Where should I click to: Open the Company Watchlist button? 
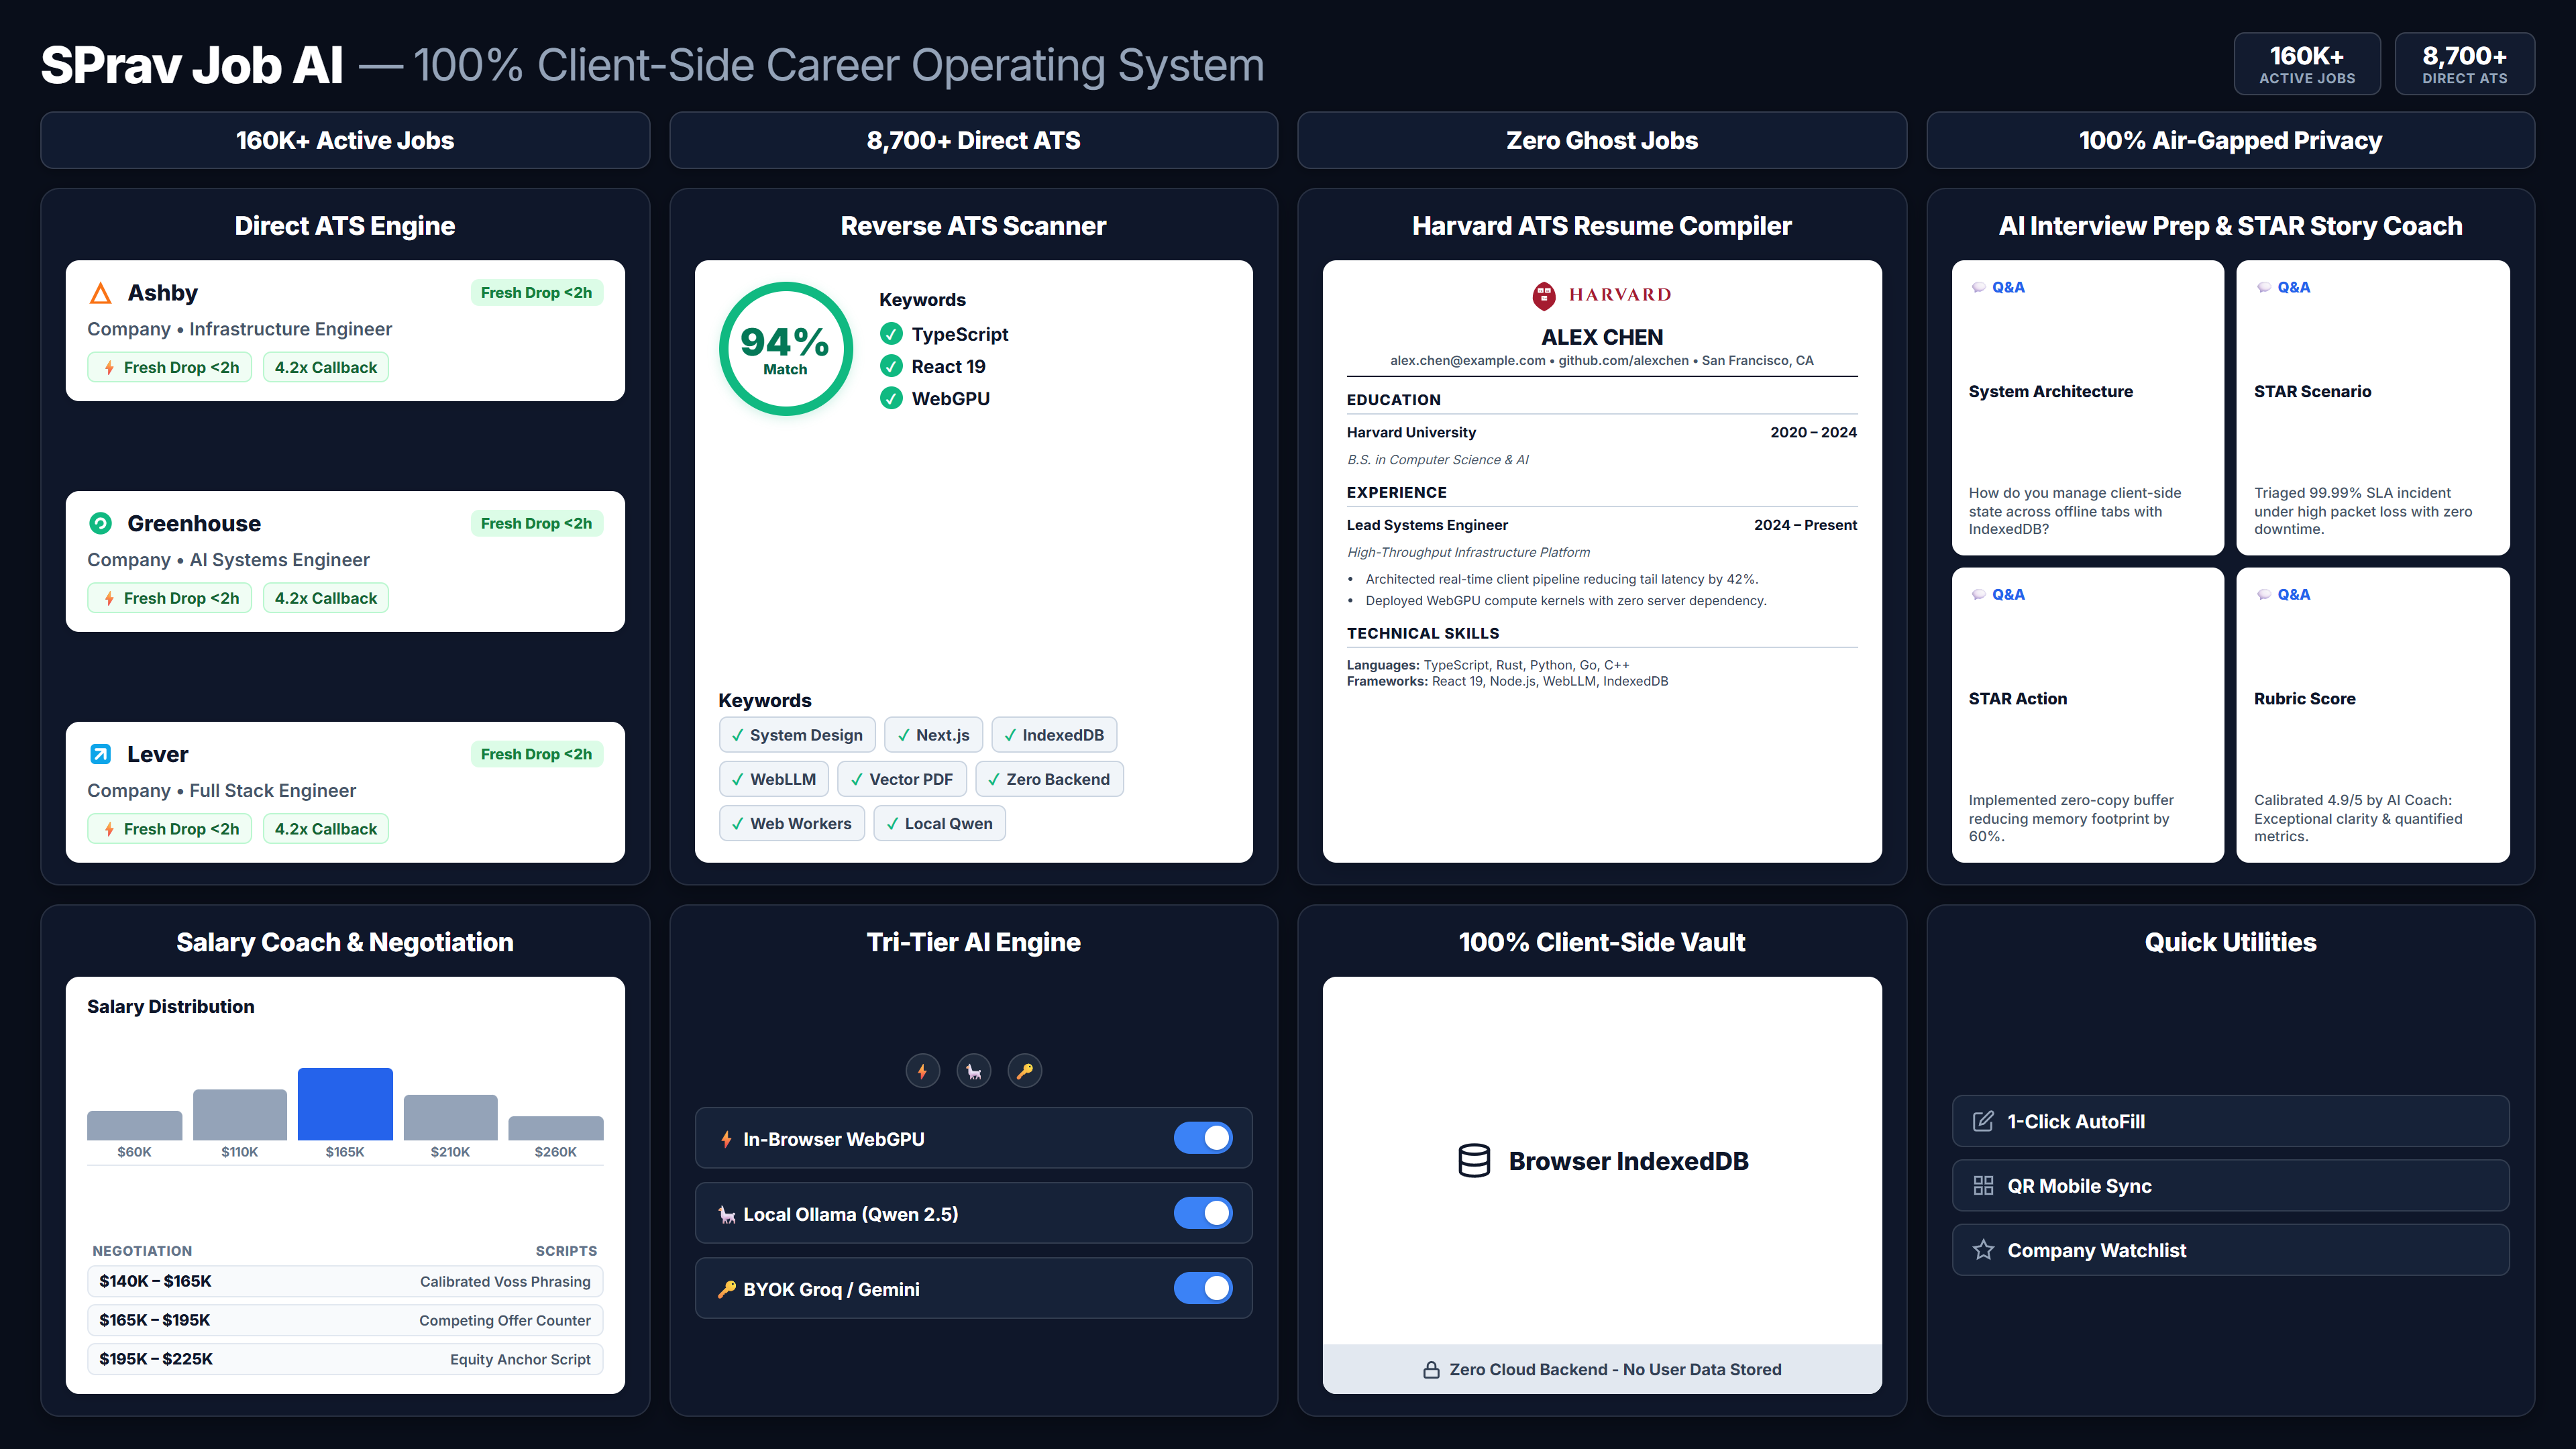point(2230,1250)
